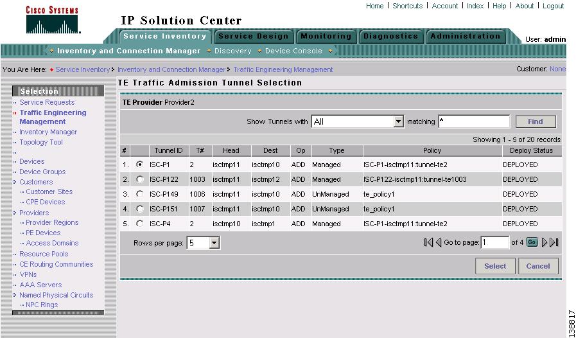Open the Shortcuts link

click(407, 6)
